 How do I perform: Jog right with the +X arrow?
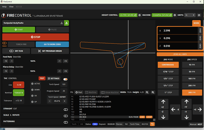pyautogui.click(x=197, y=110)
